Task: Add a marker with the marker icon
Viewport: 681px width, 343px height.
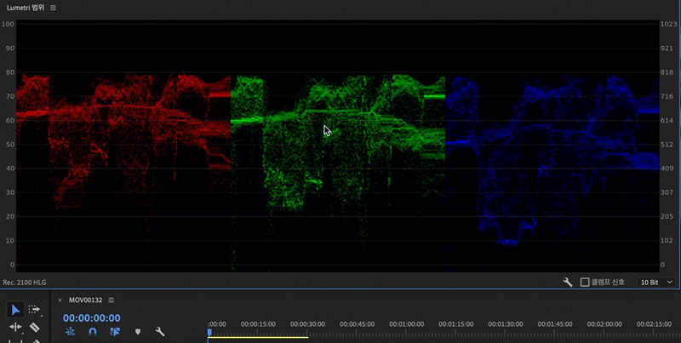Action: [x=137, y=332]
